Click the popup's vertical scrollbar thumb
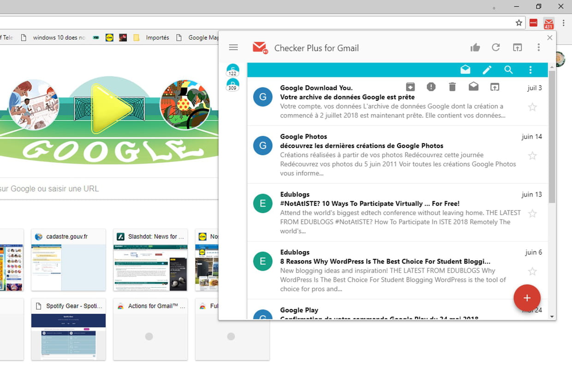This screenshot has height=381, width=572. (552, 137)
